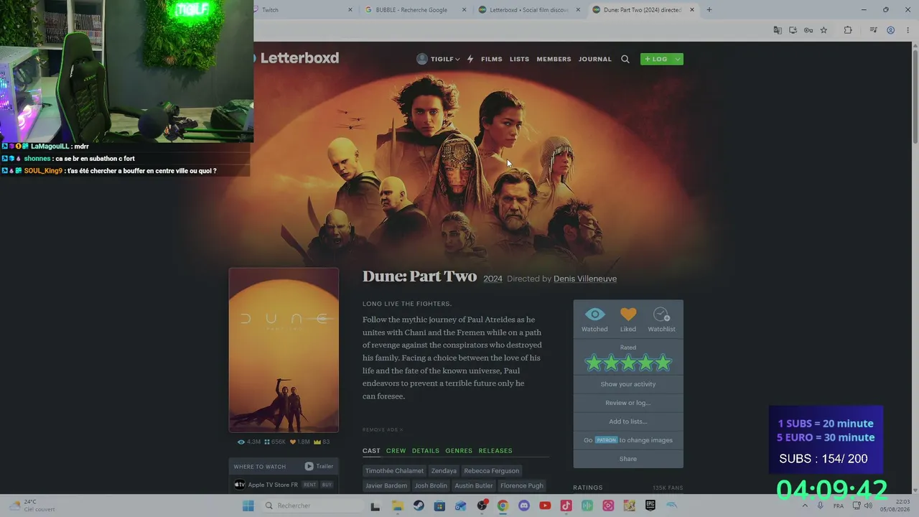Click the Florence Pugh cast tag
Image resolution: width=919 pixels, height=517 pixels.
coord(522,486)
